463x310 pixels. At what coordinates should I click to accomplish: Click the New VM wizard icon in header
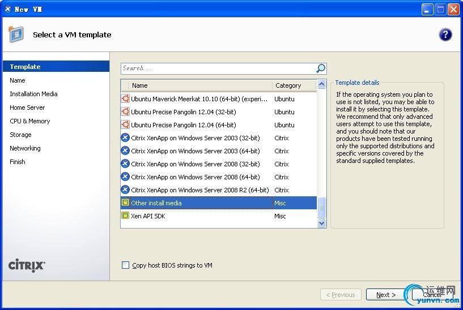(x=16, y=34)
